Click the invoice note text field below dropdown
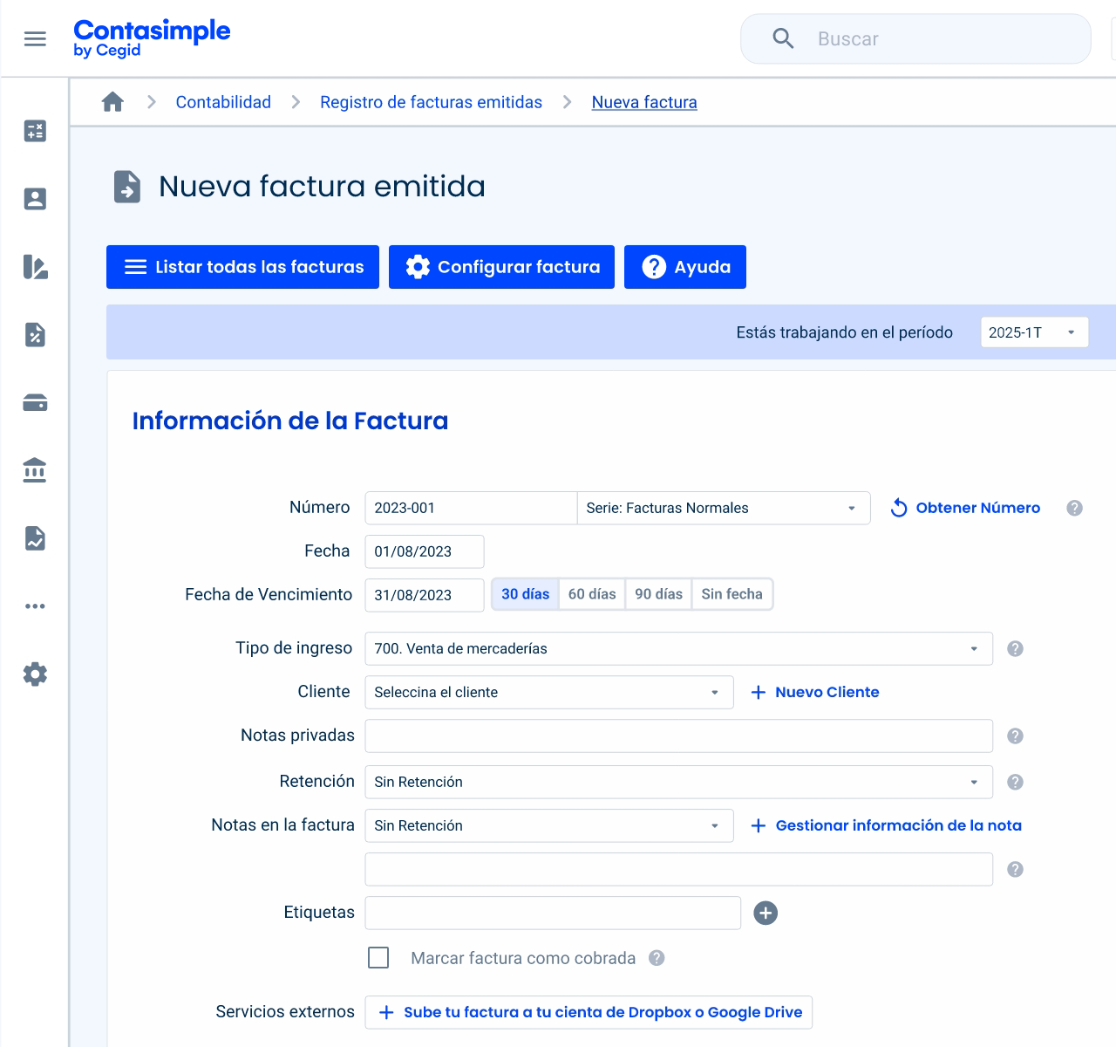 (678, 869)
